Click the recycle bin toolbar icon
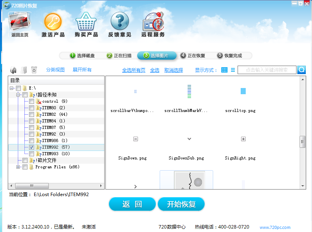The height and width of the screenshot is (232, 312). pos(34,70)
